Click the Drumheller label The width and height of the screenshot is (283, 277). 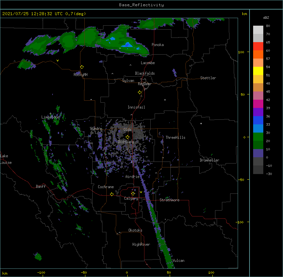(x=209, y=160)
